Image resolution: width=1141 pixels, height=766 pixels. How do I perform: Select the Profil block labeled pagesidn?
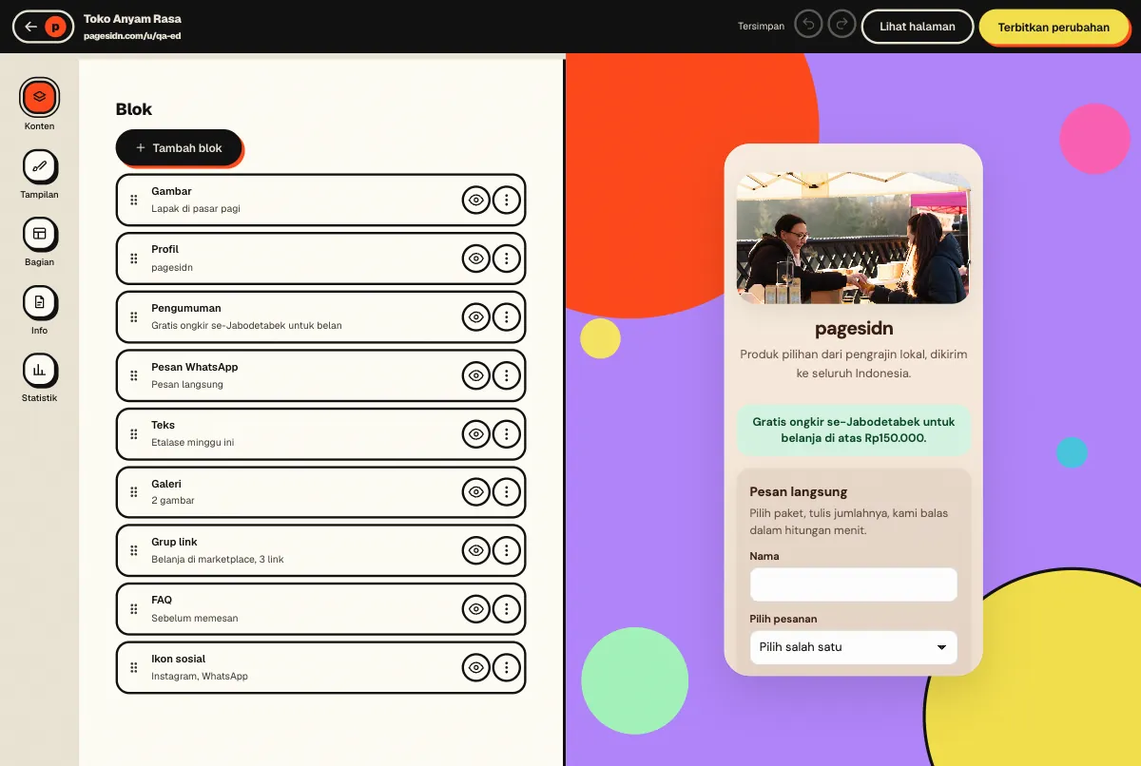point(320,259)
